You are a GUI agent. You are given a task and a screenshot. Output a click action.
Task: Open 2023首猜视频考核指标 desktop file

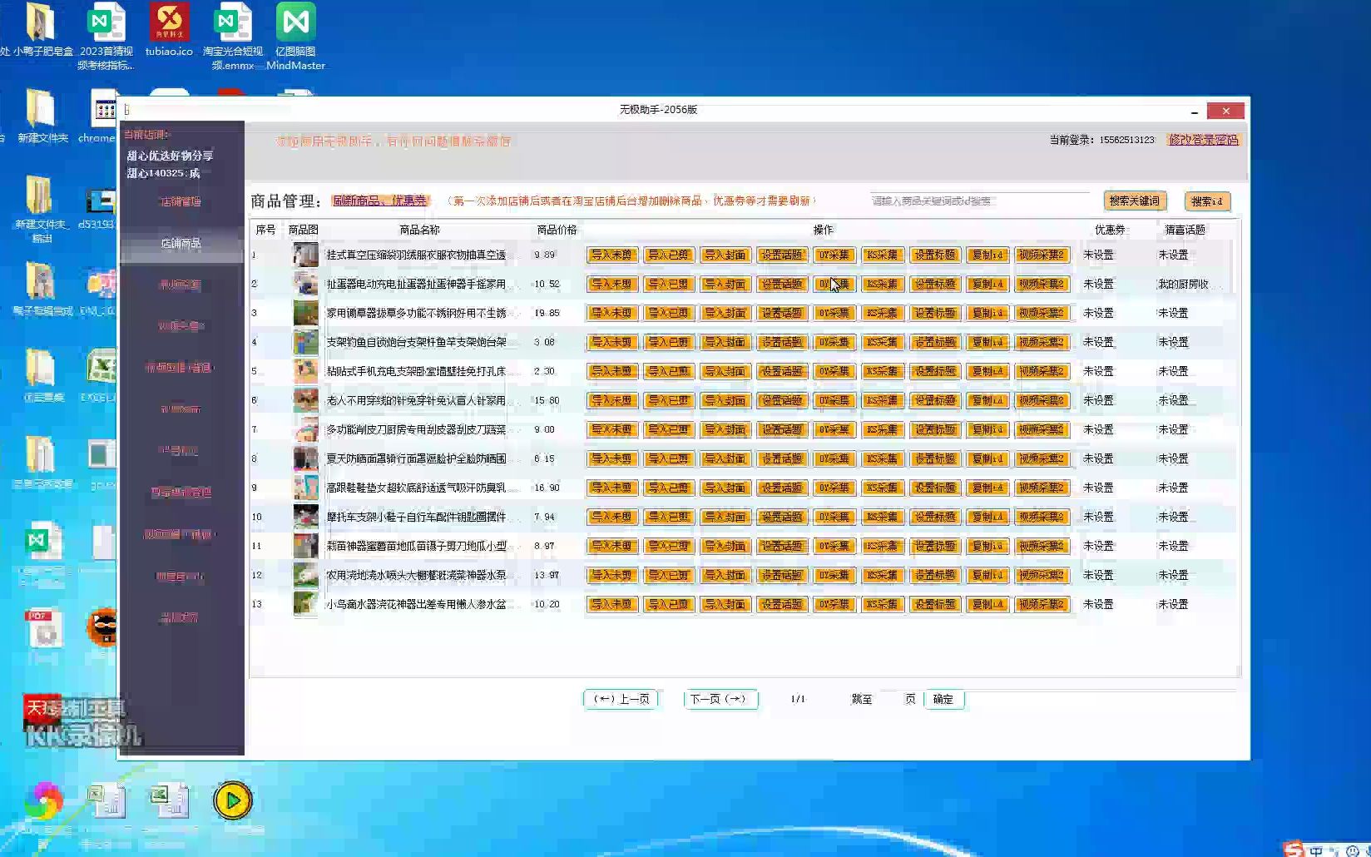tap(106, 37)
